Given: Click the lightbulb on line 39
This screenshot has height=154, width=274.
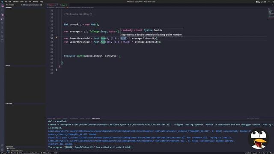Looking at the screenshot, I should click(x=56, y=37).
